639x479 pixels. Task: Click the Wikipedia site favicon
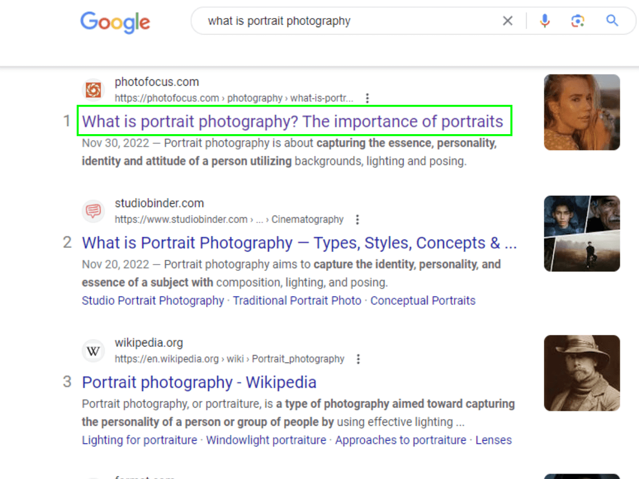[x=94, y=351]
